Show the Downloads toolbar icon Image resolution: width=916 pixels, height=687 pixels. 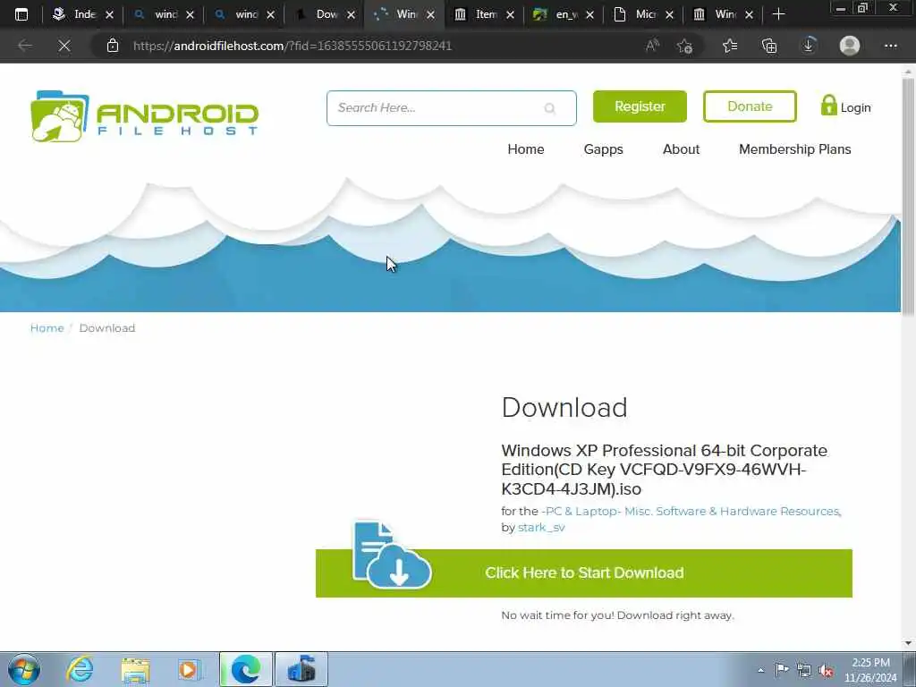(x=809, y=46)
